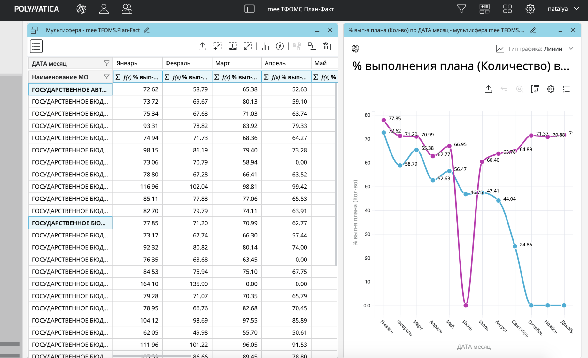Click the magenta data point at Июнь
The height and width of the screenshot is (358, 588).
coord(466,306)
